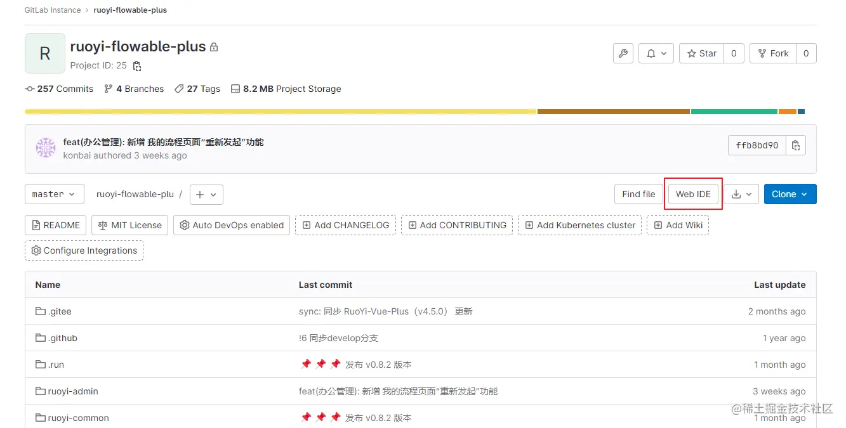Open the ruoyi-common folder

pyautogui.click(x=78, y=418)
